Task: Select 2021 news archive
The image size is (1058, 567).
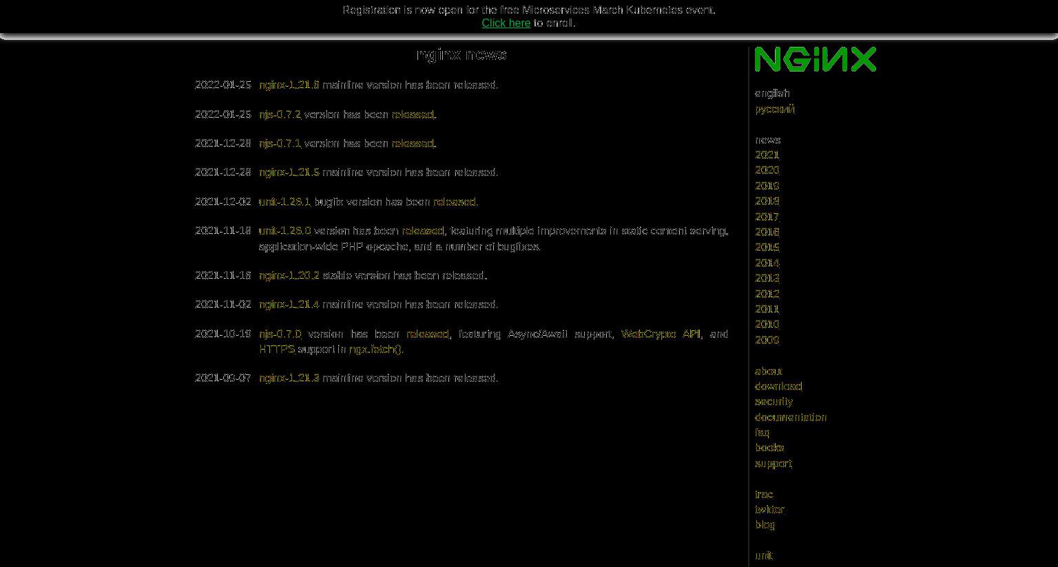Action: 767,155
